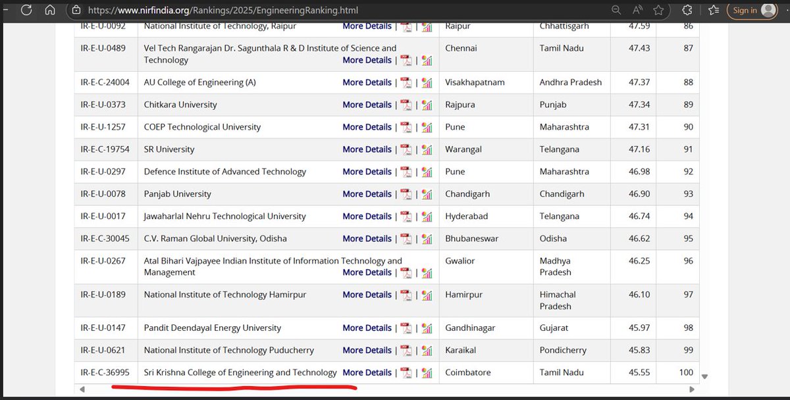Open More Details for Defence Institute of Advanced Technology
This screenshot has width=790, height=400.
(x=367, y=172)
